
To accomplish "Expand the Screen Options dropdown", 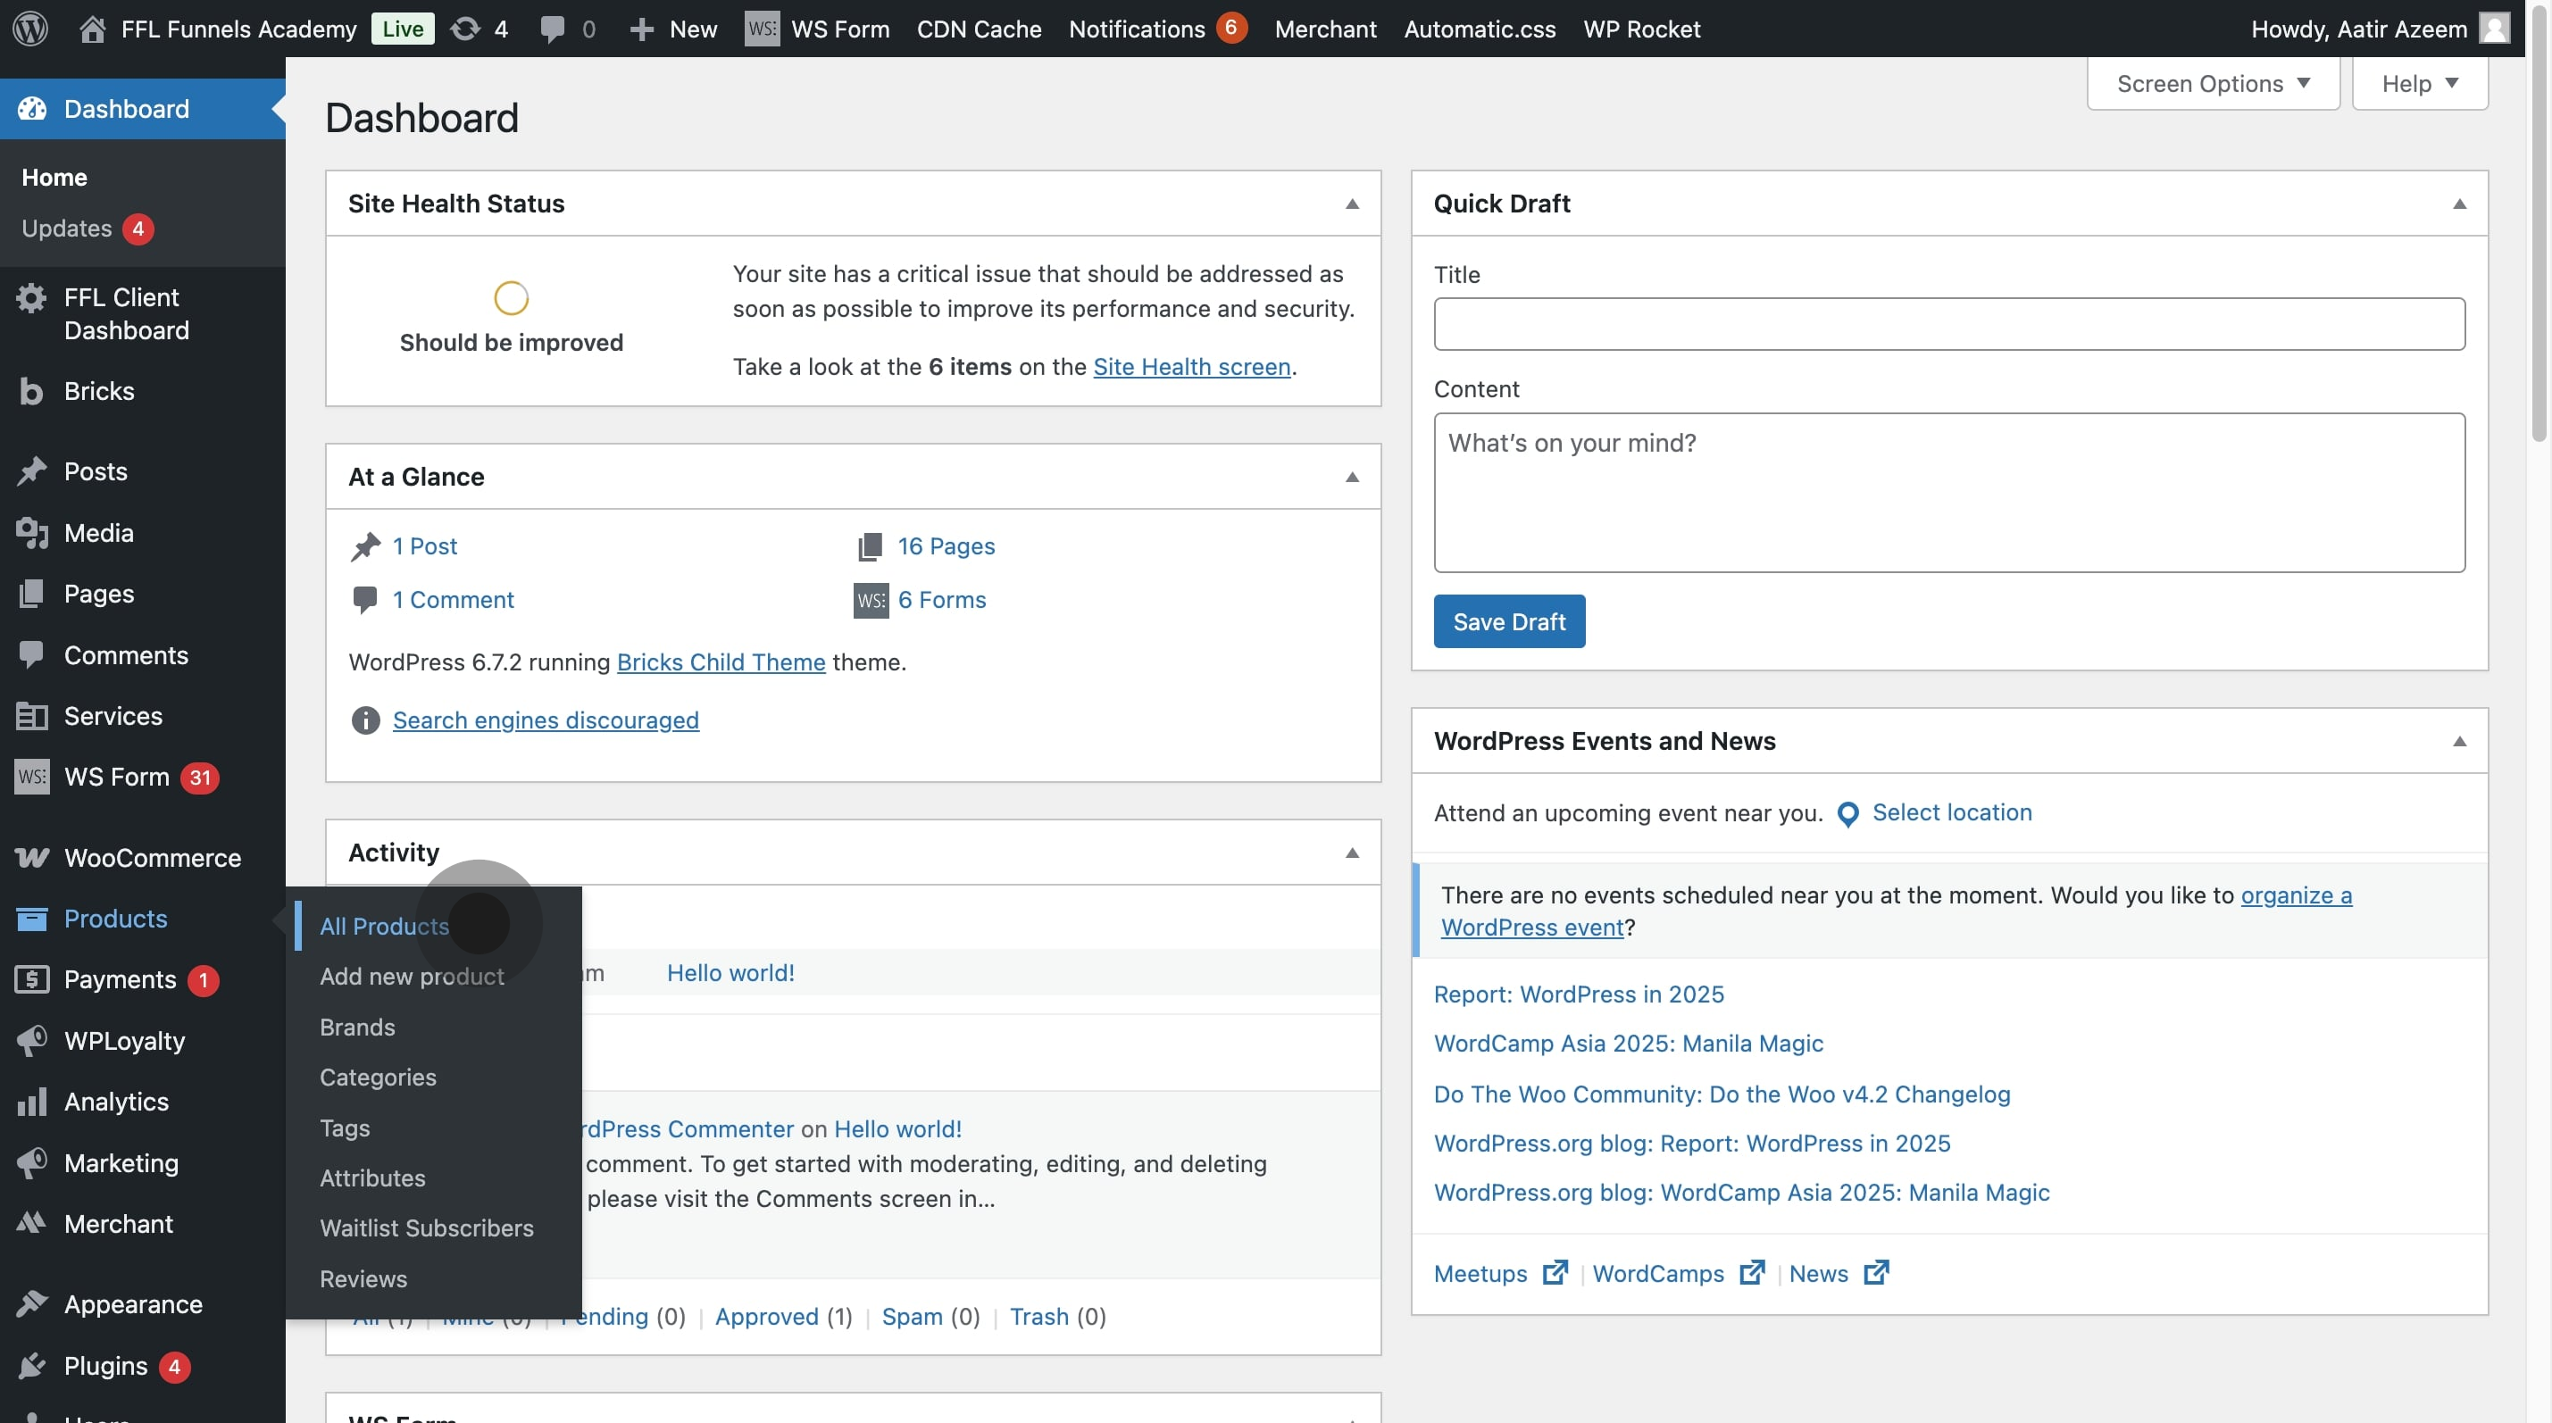I will tap(2214, 83).
